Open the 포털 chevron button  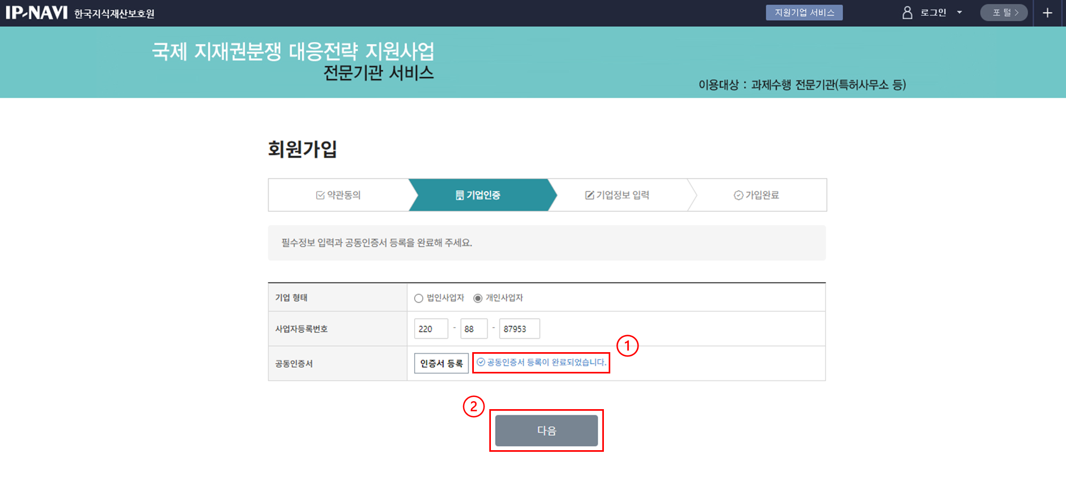(x=1004, y=13)
